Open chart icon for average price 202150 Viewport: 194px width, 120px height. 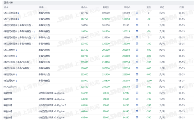point(137,50)
